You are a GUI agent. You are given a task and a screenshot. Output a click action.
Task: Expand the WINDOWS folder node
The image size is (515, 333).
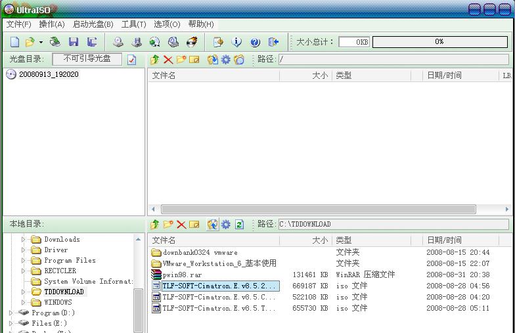23,302
